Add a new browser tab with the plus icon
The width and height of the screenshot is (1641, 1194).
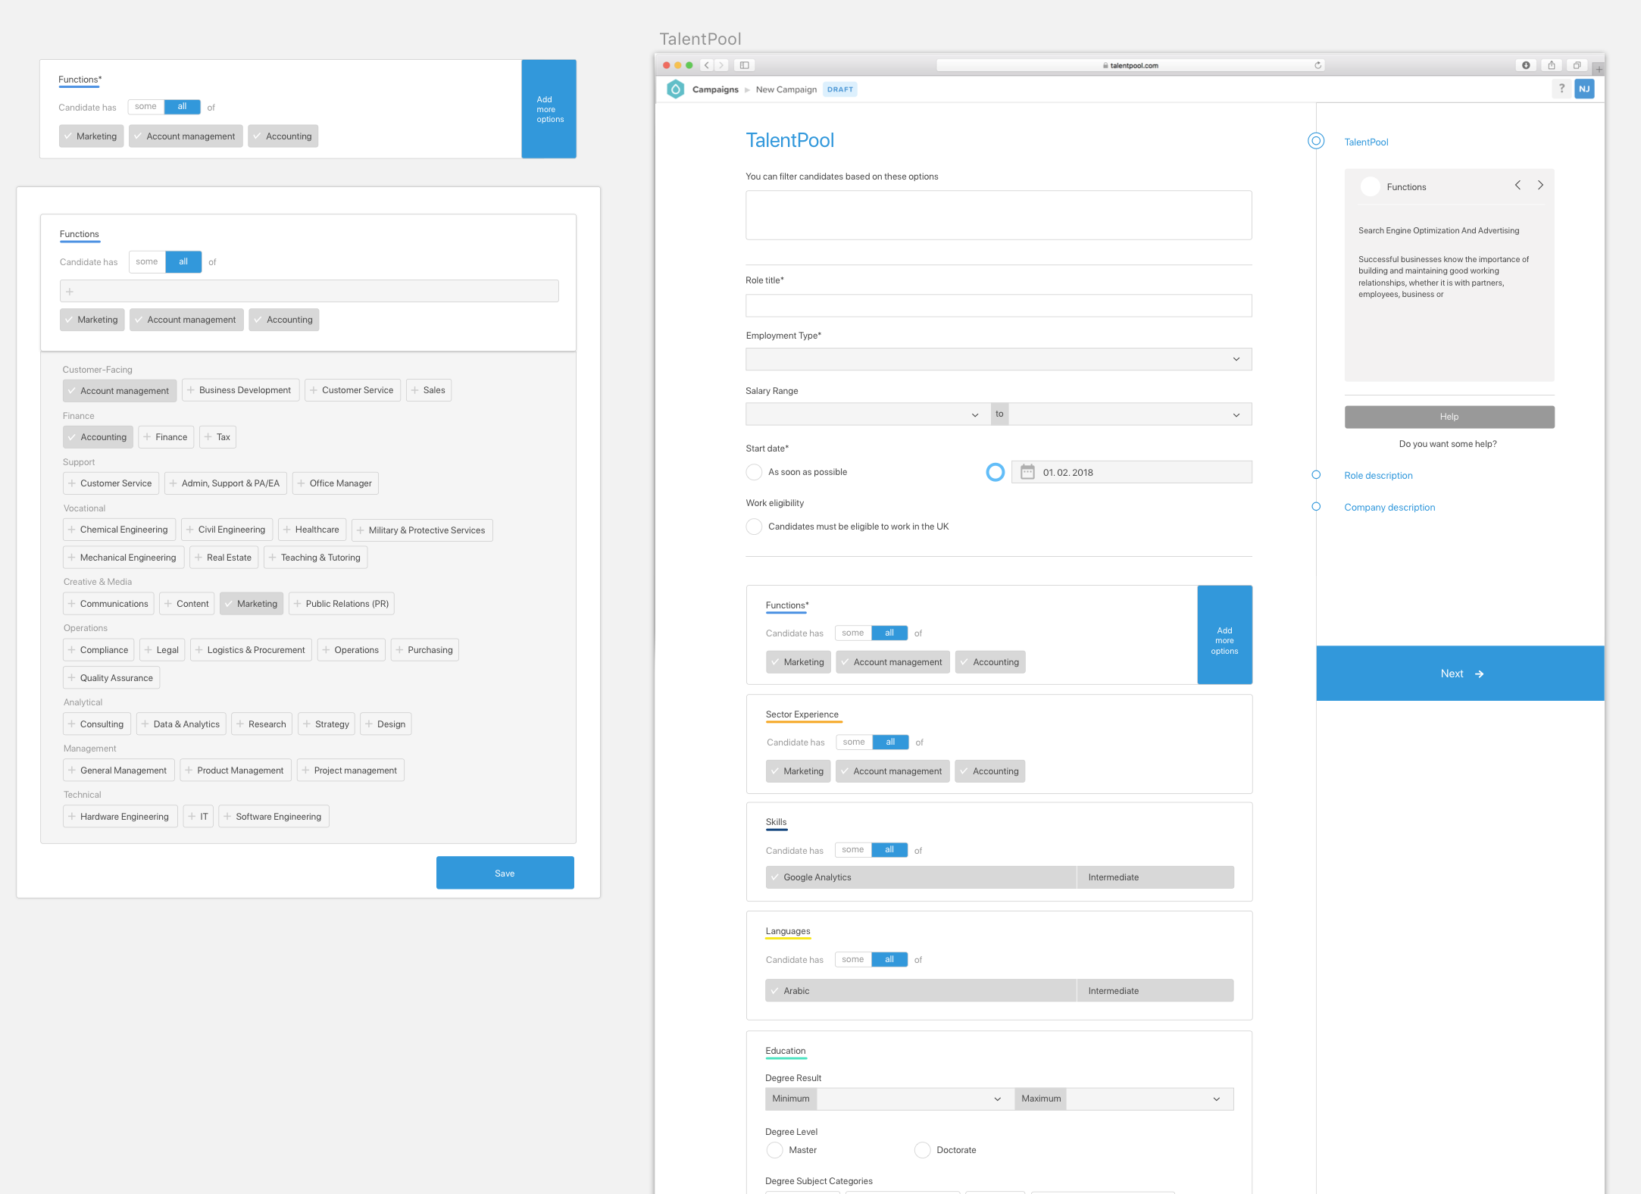pyautogui.click(x=1599, y=69)
